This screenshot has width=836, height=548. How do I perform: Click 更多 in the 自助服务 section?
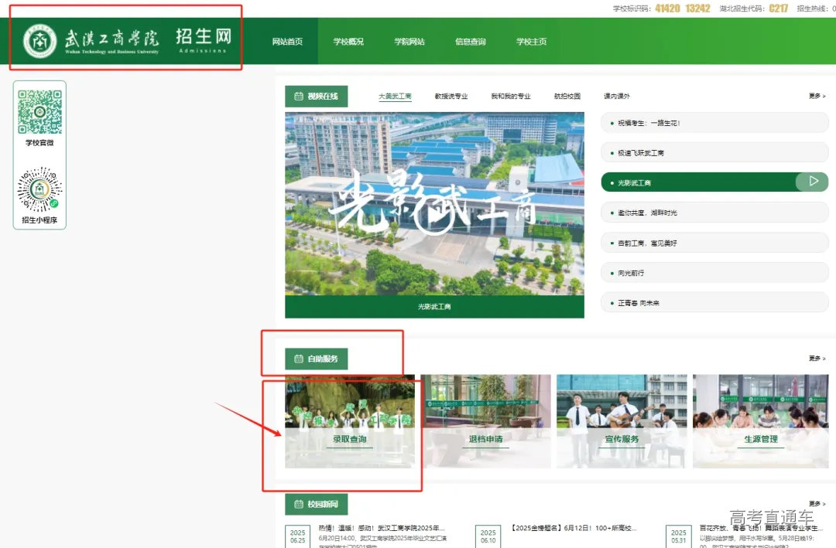[817, 359]
